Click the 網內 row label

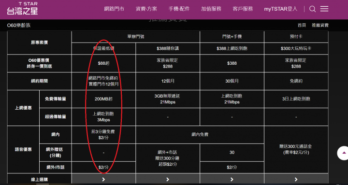[x=56, y=134]
